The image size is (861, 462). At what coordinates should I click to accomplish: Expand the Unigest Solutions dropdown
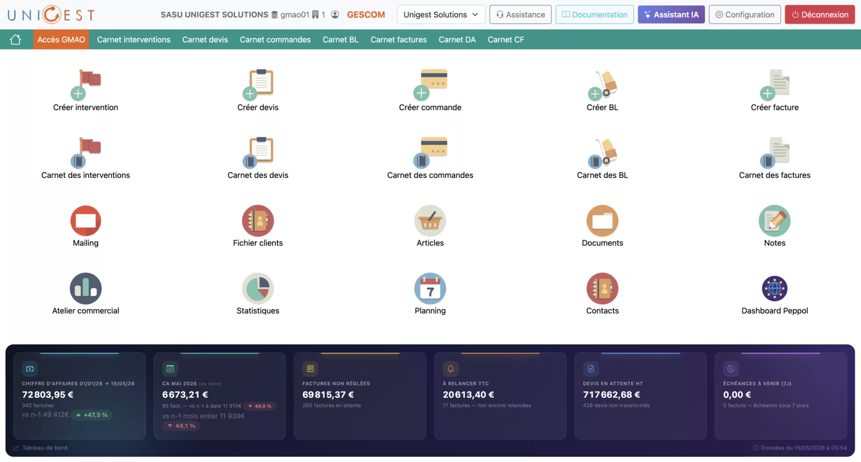click(441, 15)
